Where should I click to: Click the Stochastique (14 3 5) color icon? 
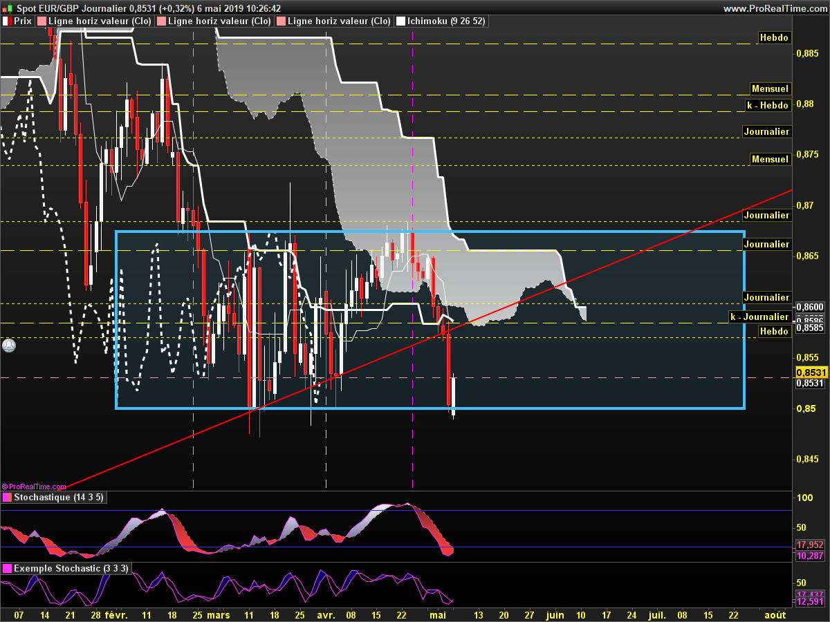(x=7, y=498)
